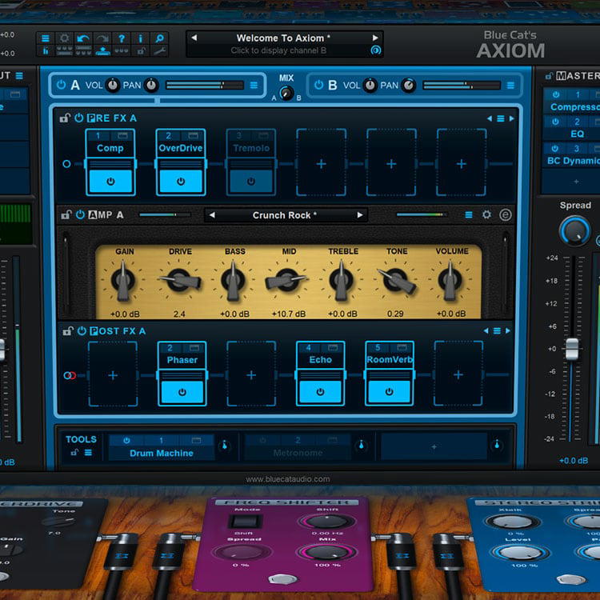Click the magnifier zoom icon
The width and height of the screenshot is (600, 600).
(x=159, y=38)
